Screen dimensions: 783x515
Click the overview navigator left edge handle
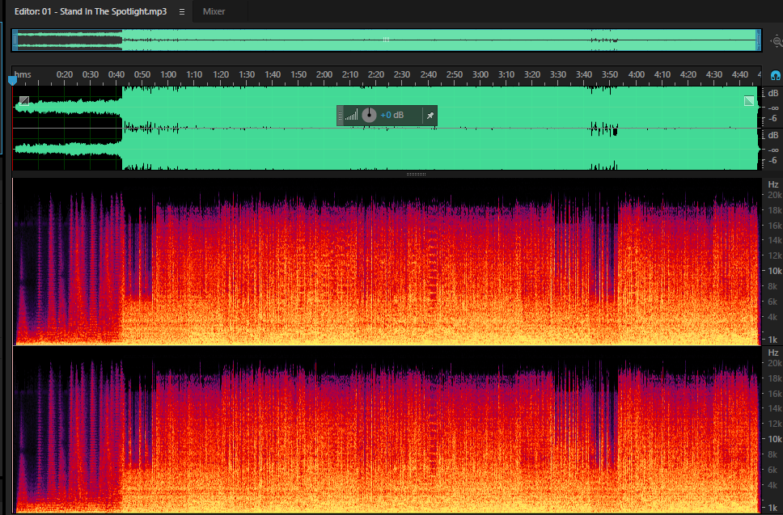(x=15, y=40)
